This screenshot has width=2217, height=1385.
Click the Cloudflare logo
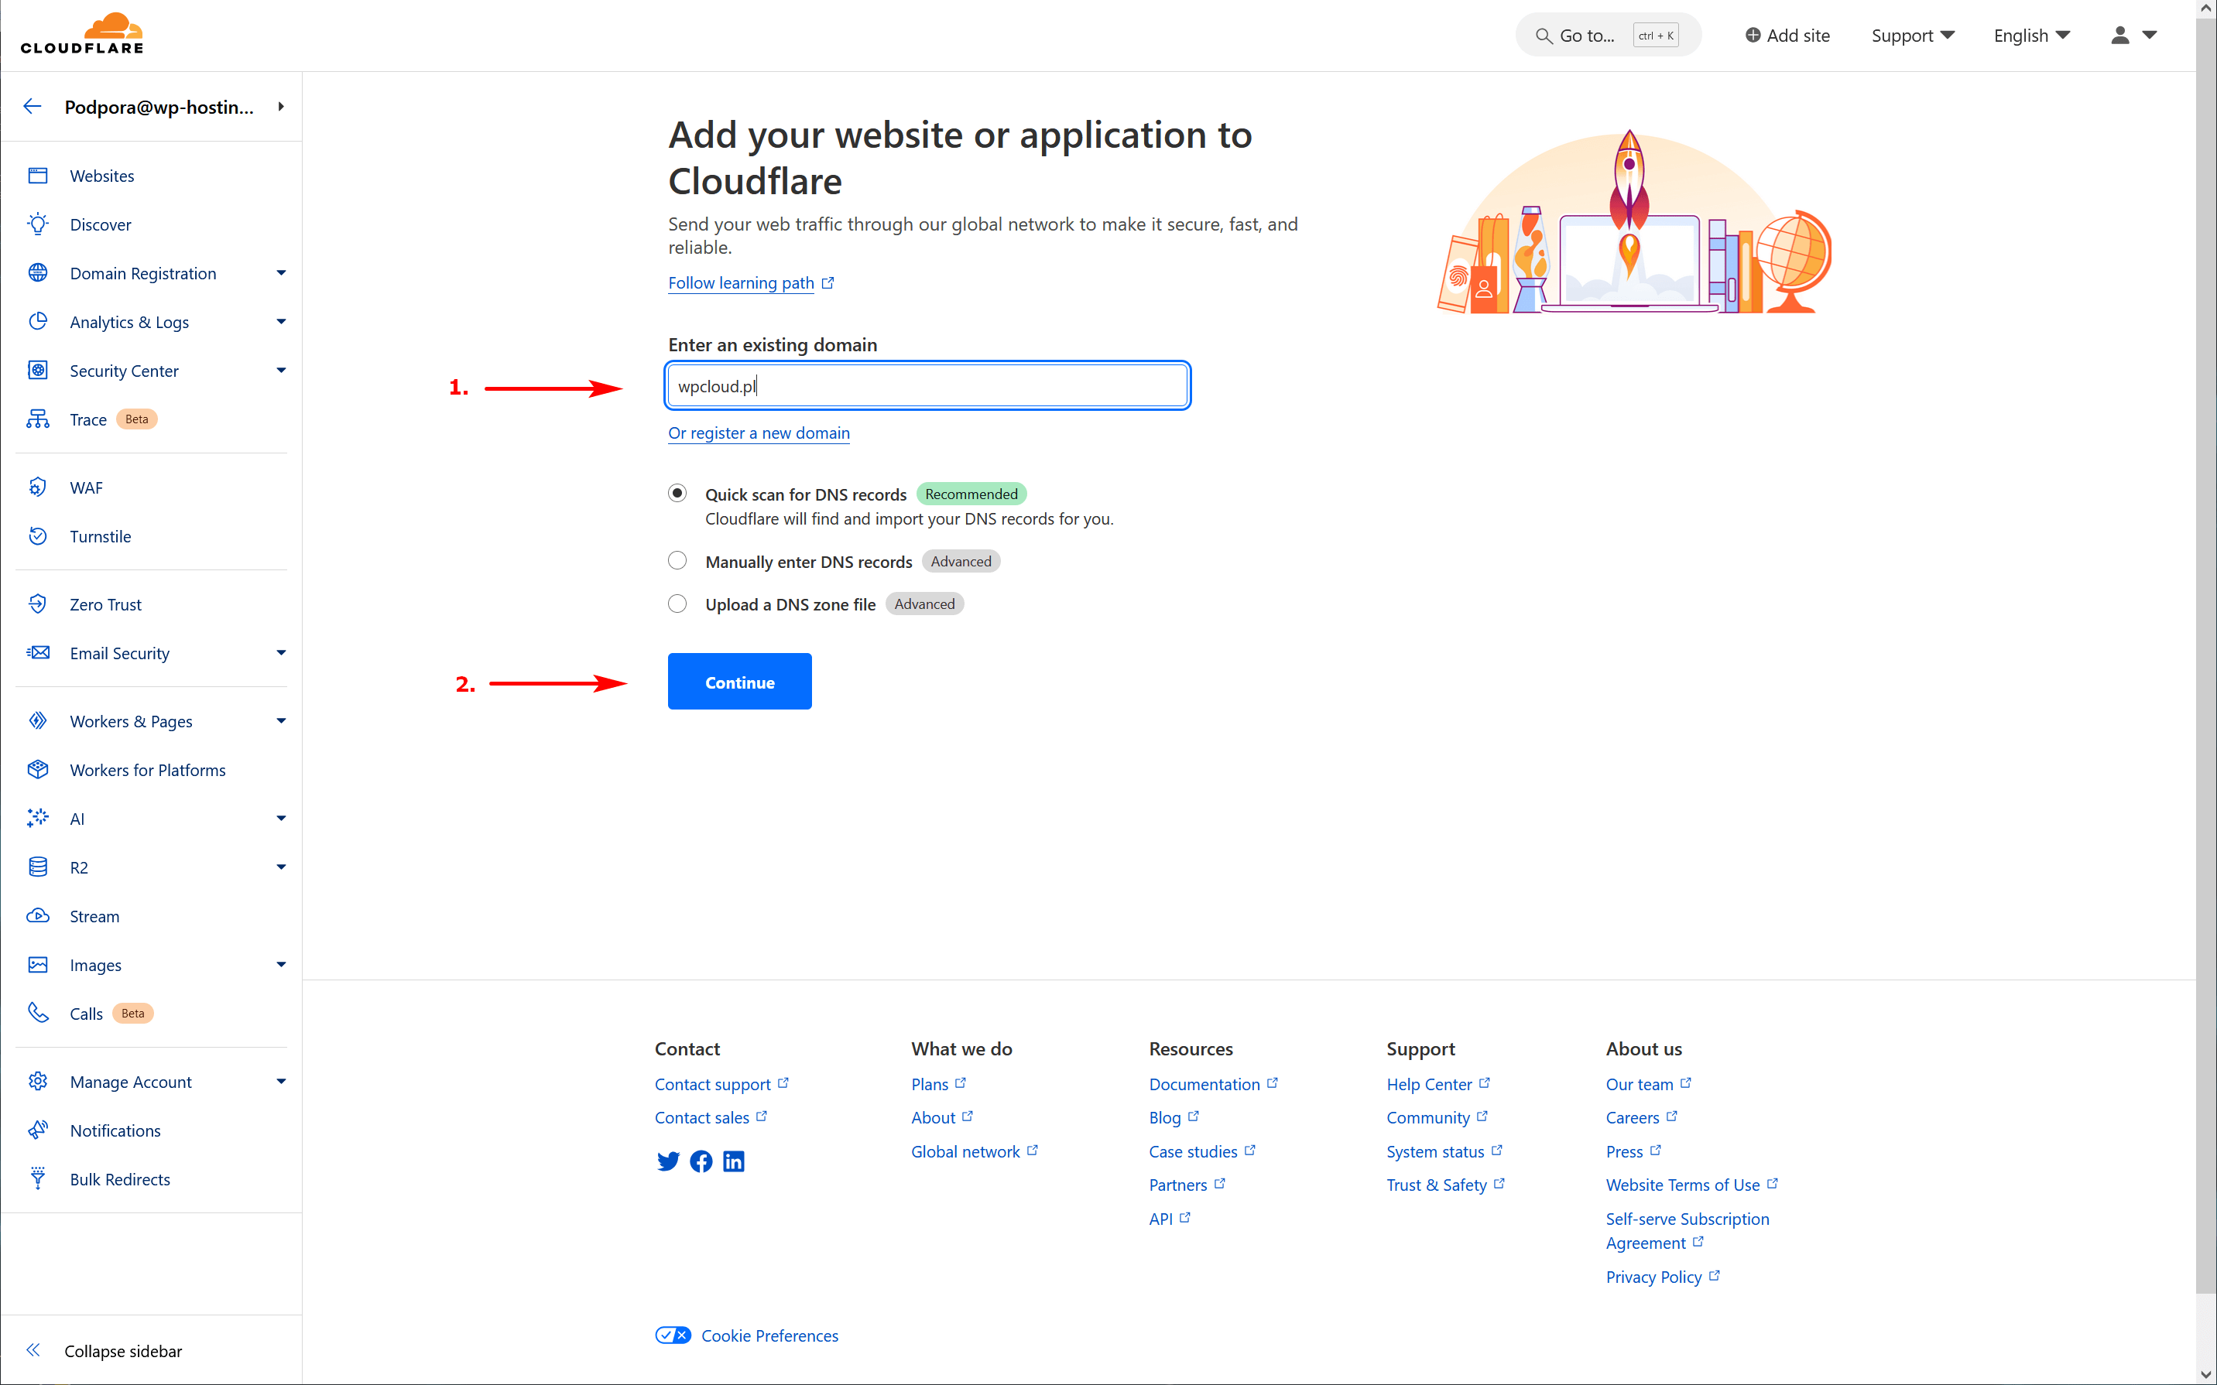(x=83, y=34)
